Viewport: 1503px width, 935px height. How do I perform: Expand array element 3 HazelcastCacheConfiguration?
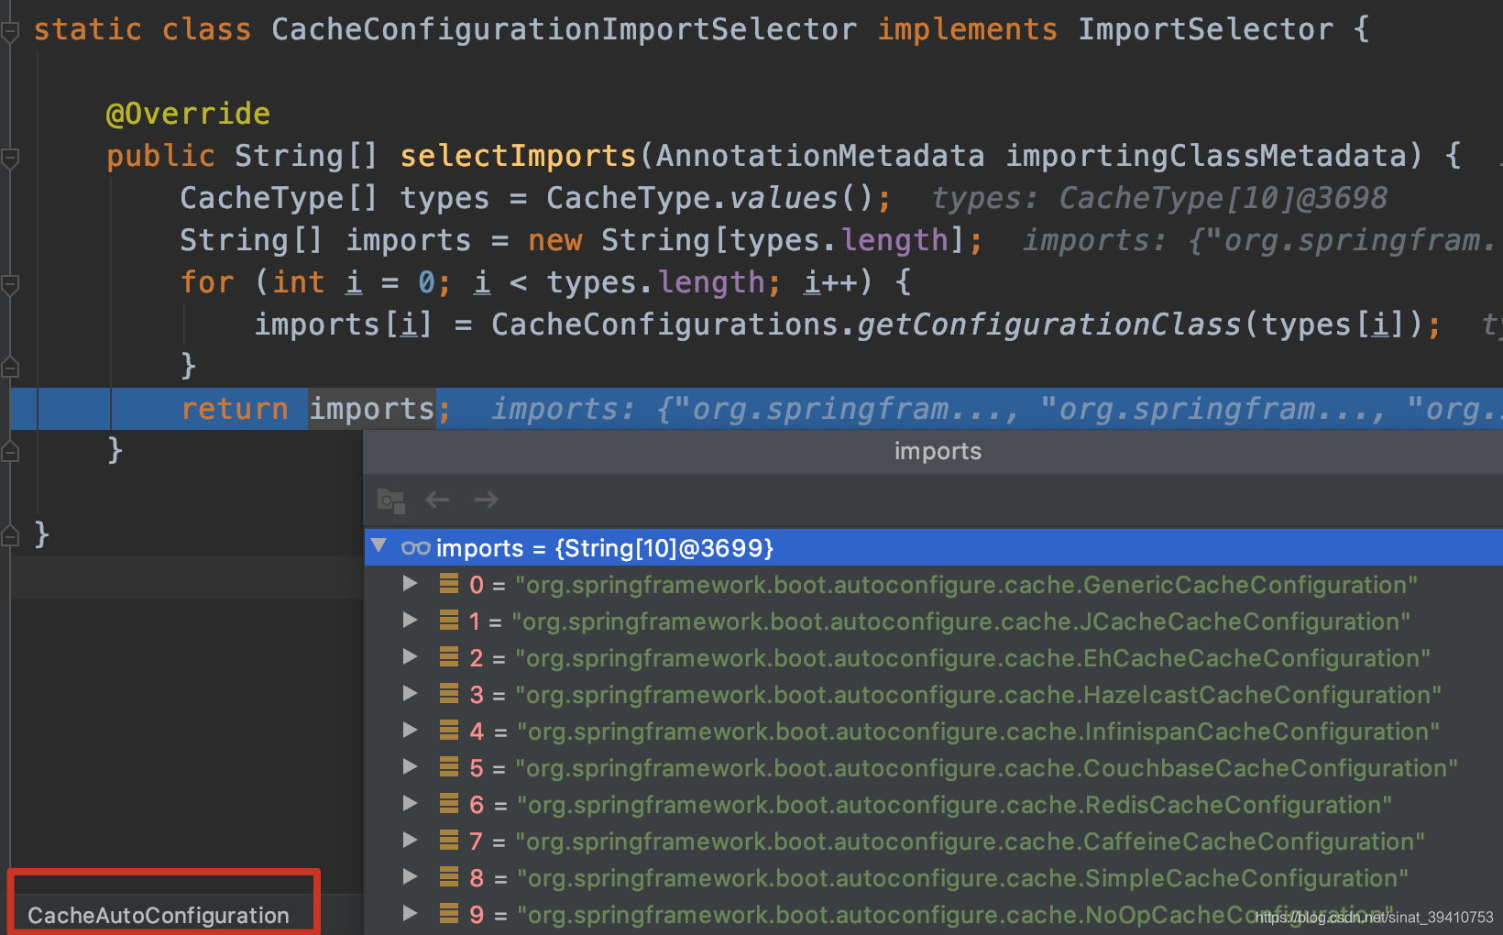[410, 694]
